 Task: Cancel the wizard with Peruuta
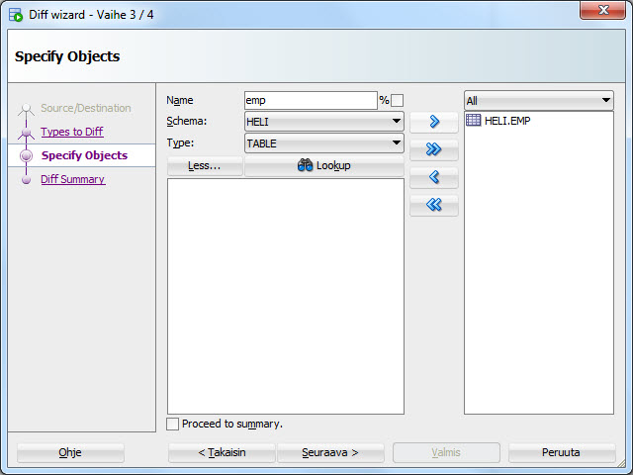point(562,452)
